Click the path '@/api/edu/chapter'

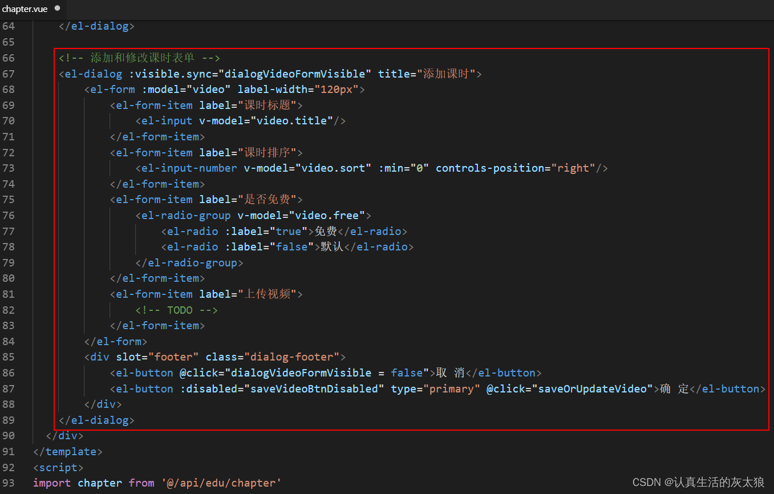pos(221,483)
